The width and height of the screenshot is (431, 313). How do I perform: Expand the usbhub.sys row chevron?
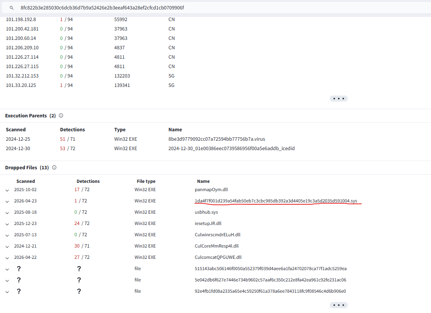pyautogui.click(x=7, y=213)
